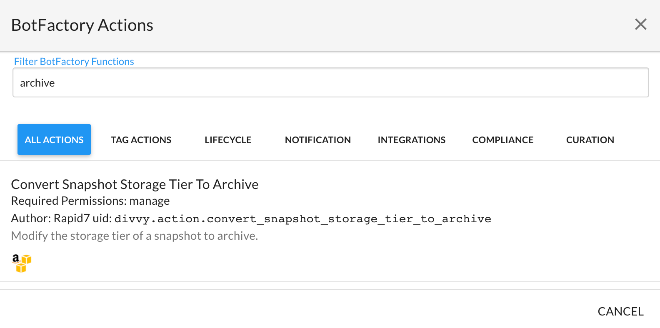The height and width of the screenshot is (328, 660).
Task: Switch to the Curation tab
Action: click(590, 140)
